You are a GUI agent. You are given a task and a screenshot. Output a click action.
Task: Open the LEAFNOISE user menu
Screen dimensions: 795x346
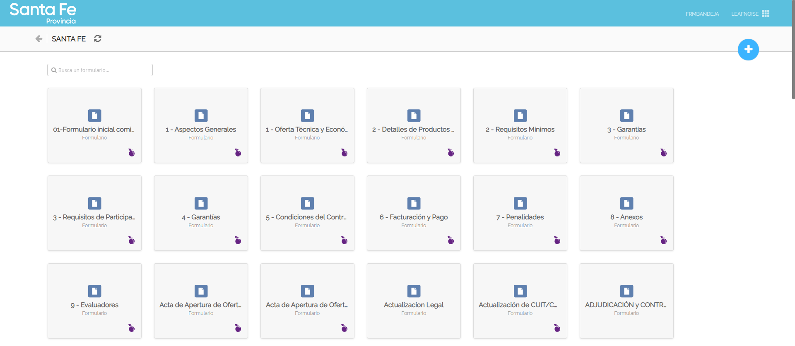pyautogui.click(x=744, y=14)
